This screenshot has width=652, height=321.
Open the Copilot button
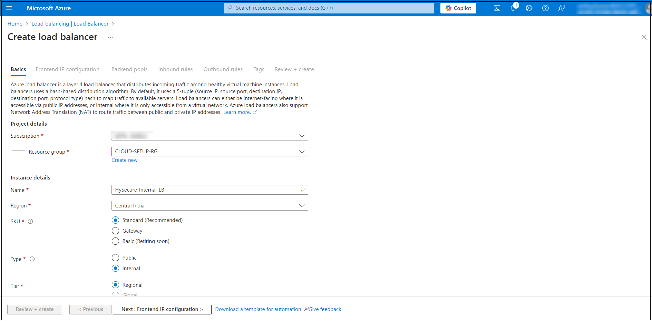(x=458, y=8)
